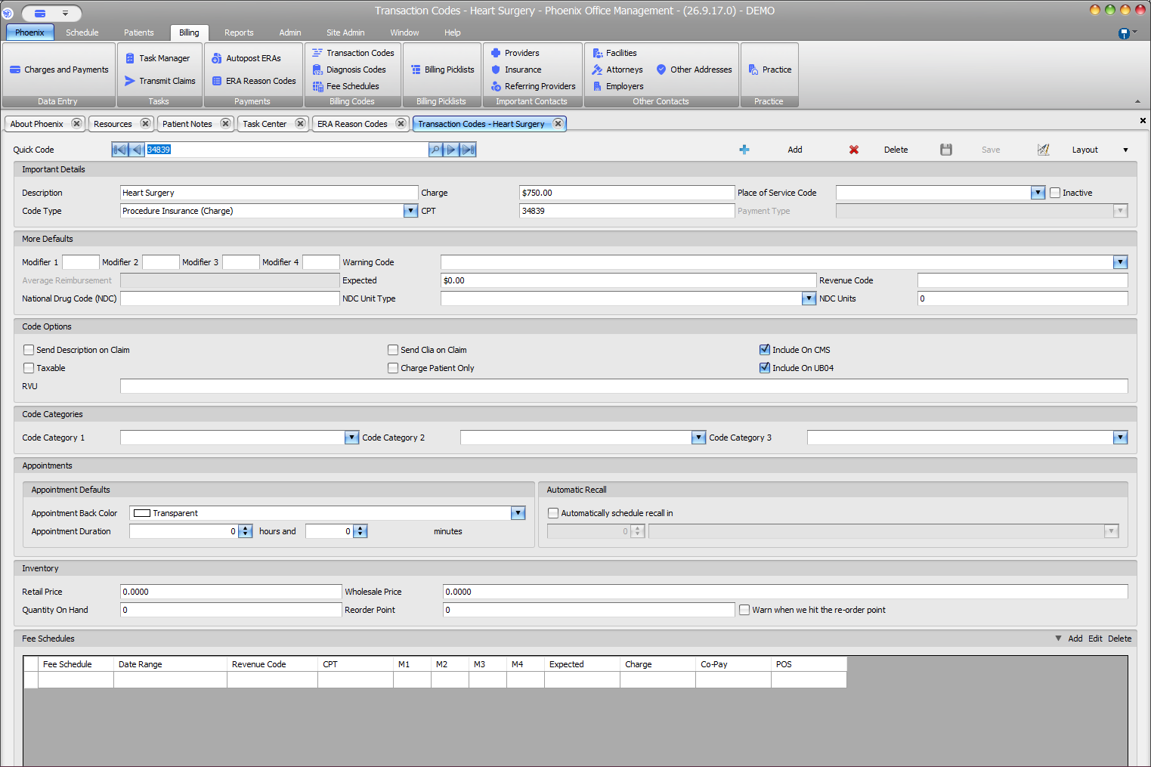Open Employers contacts
The width and height of the screenshot is (1151, 767).
[x=617, y=86]
